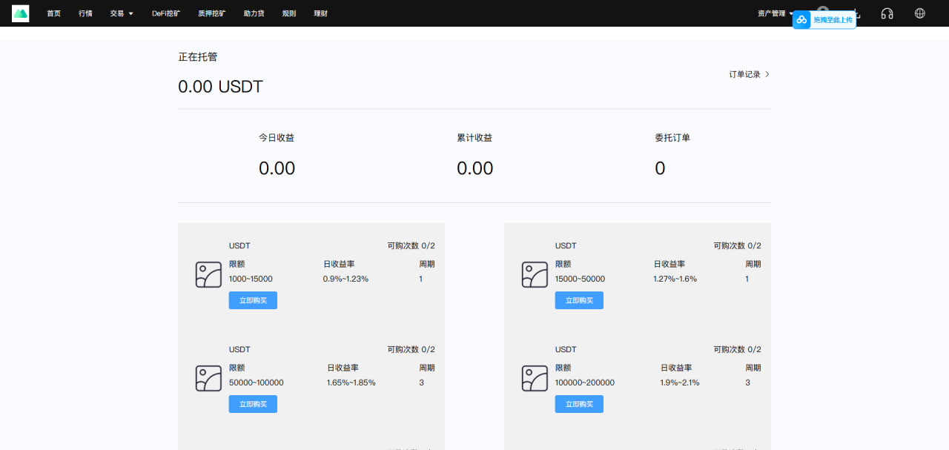
Task: Click the 1.65%~1.85% daily rate value
Action: click(351, 383)
